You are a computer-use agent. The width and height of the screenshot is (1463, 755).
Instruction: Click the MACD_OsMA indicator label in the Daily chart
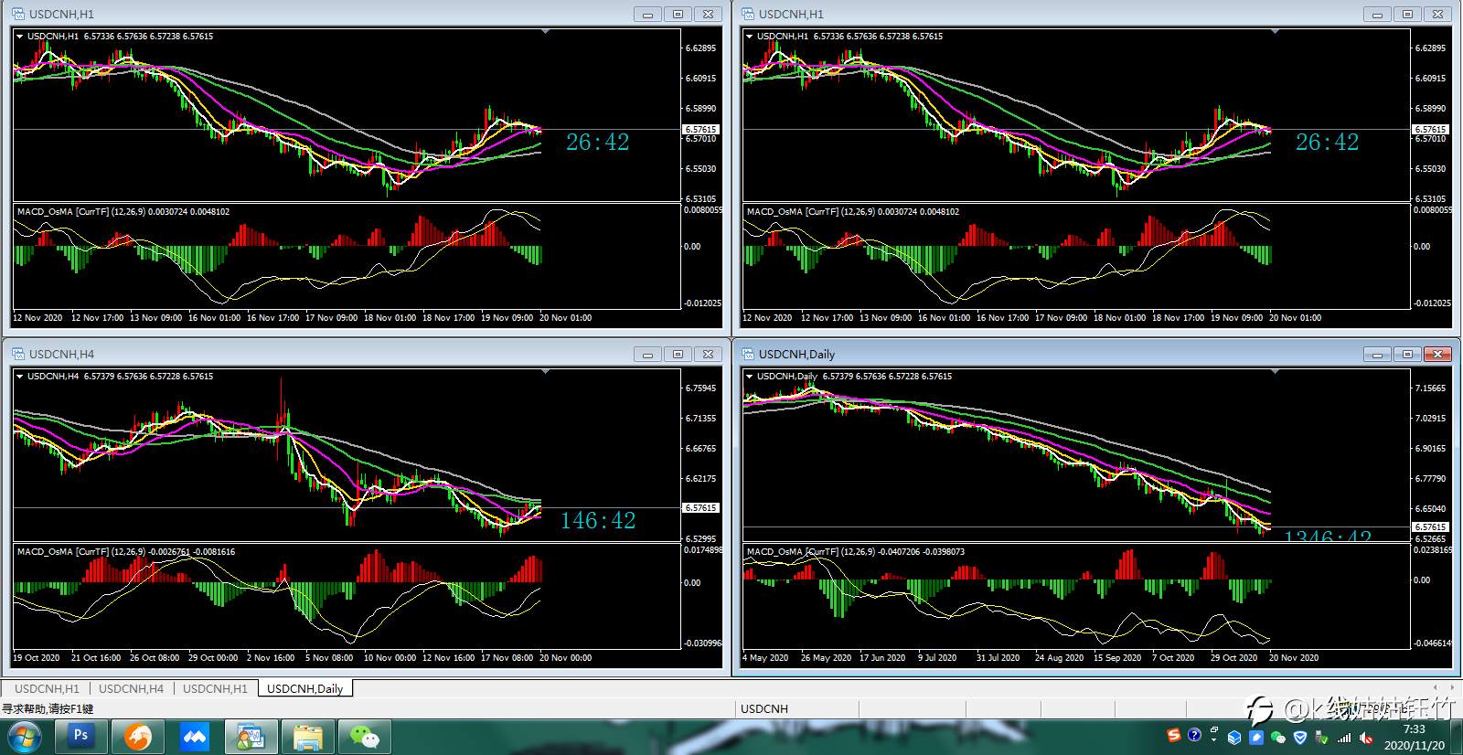click(856, 551)
